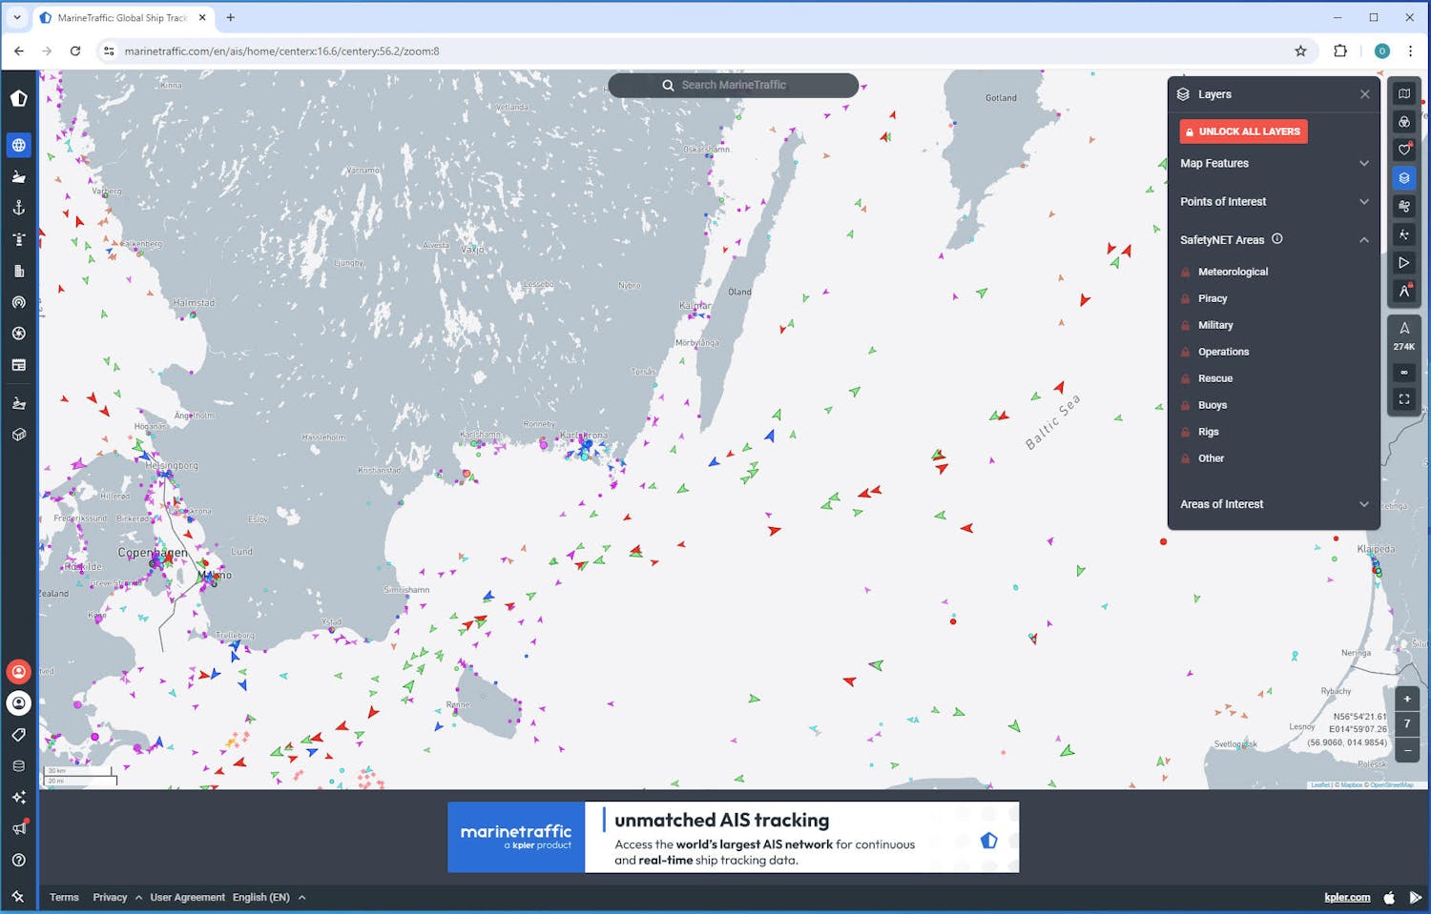The height and width of the screenshot is (914, 1431).
Task: Open the Terms link in footer
Action: click(x=64, y=897)
